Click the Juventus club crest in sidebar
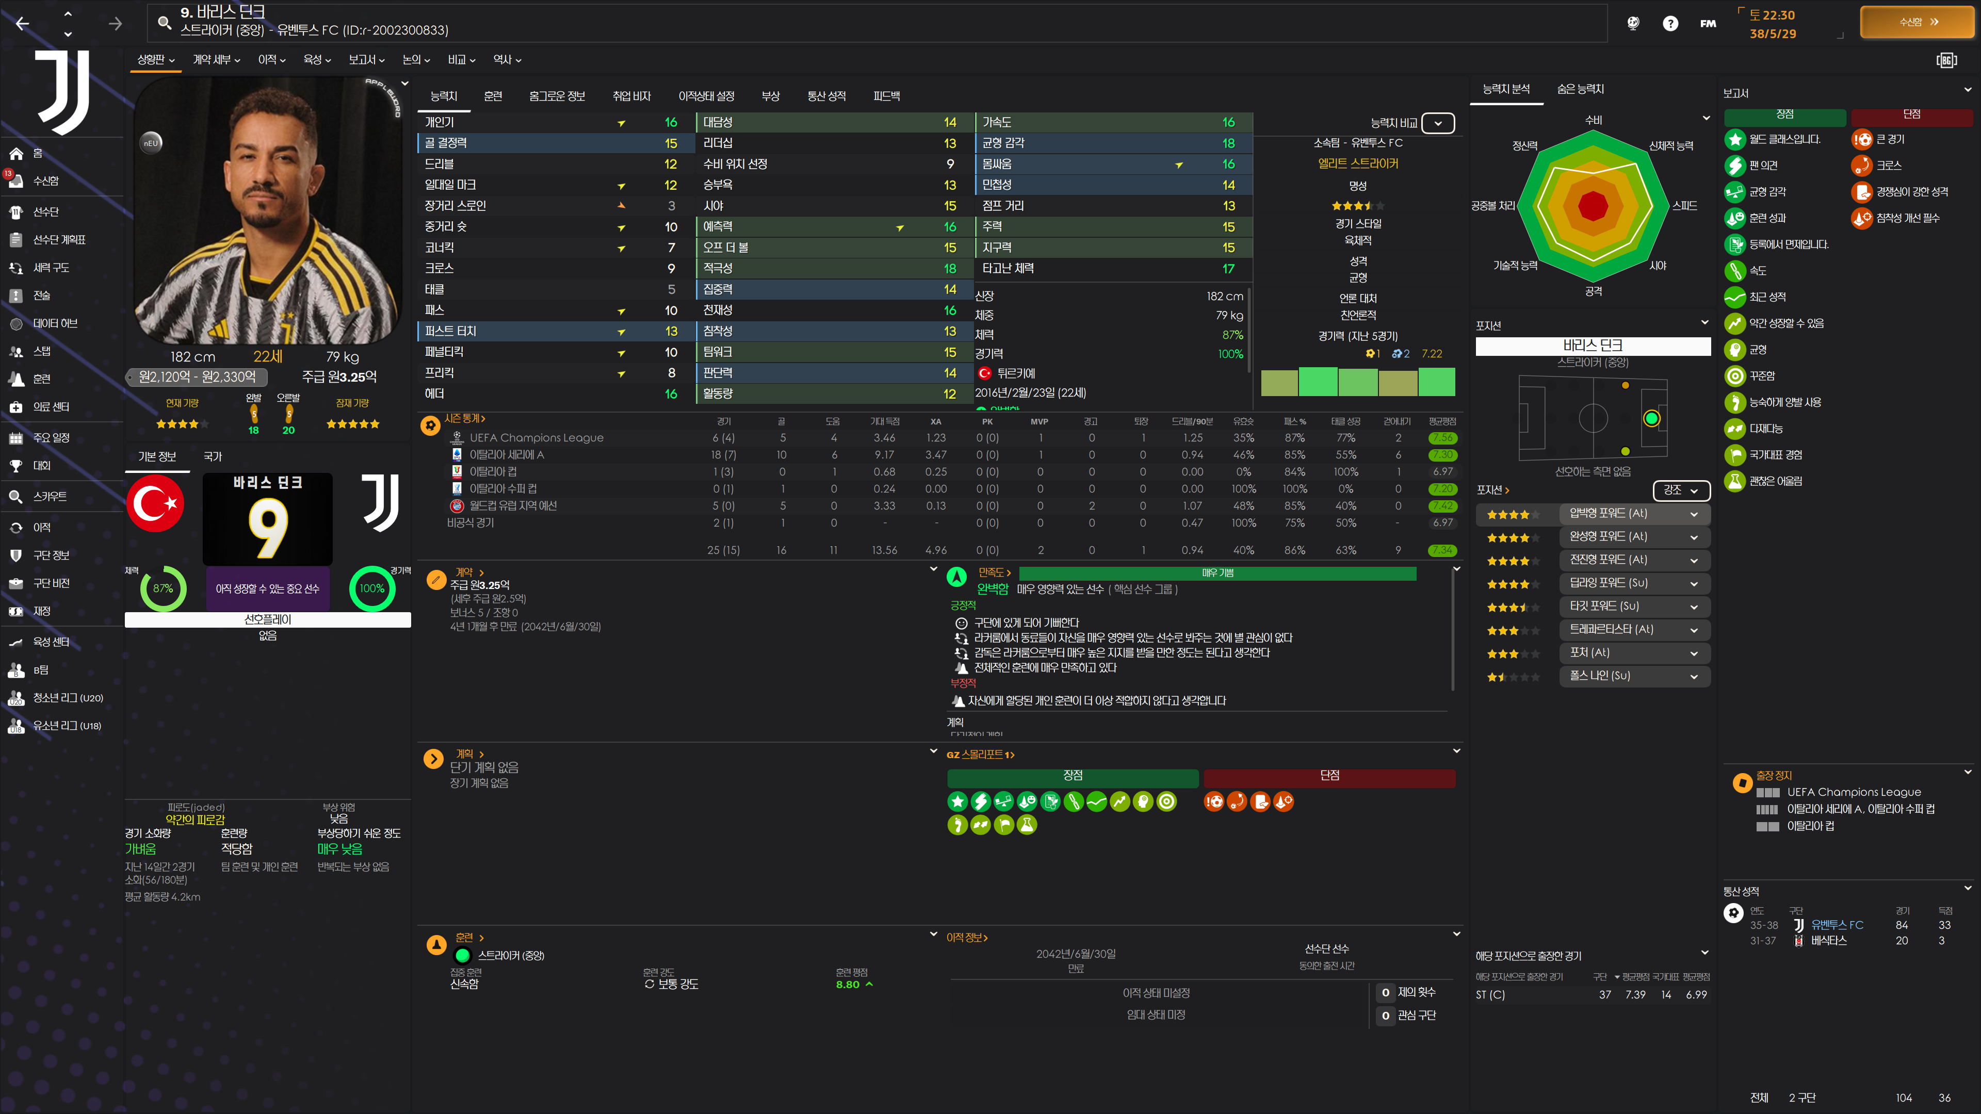1981x1114 pixels. coord(63,92)
